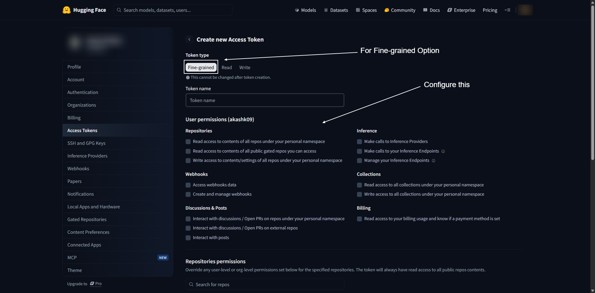Select the Read token type
Viewport: 595px width, 293px height.
pyautogui.click(x=227, y=67)
